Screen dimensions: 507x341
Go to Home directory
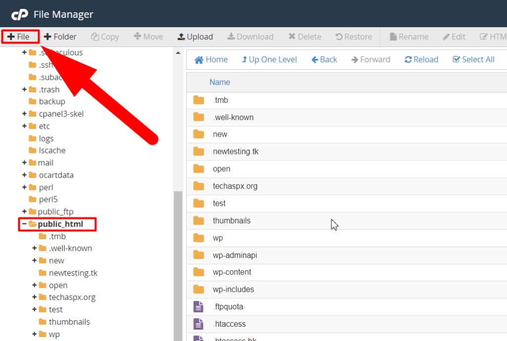pos(211,59)
